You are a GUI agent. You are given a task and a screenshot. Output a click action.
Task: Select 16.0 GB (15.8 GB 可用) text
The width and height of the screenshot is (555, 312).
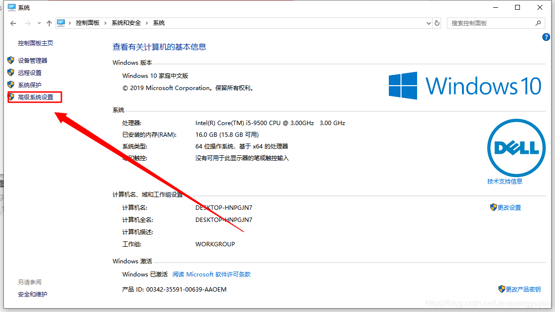(227, 135)
